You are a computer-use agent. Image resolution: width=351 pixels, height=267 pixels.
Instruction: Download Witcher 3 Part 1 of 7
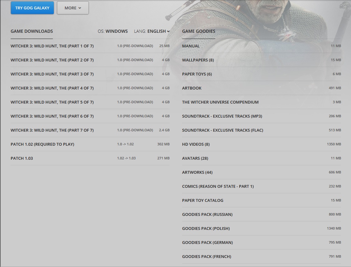90,46
